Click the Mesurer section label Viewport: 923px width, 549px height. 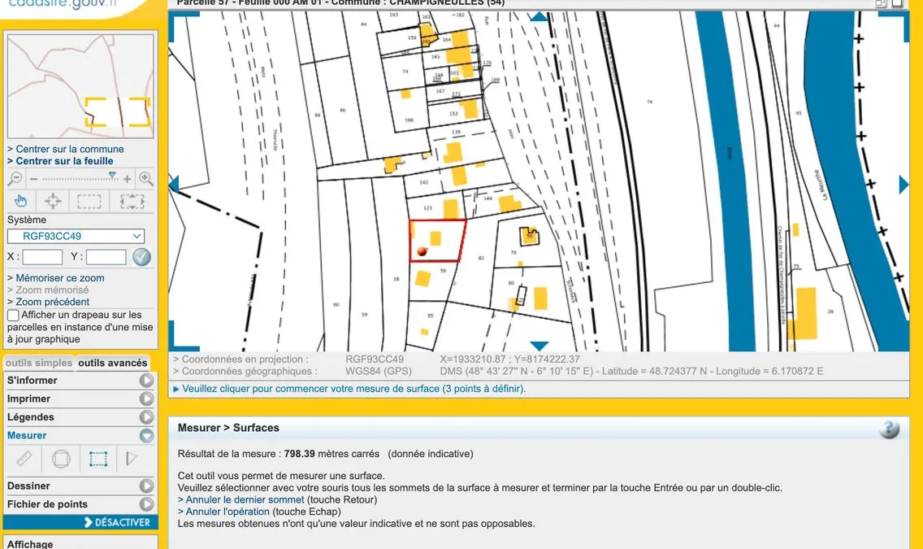(27, 435)
